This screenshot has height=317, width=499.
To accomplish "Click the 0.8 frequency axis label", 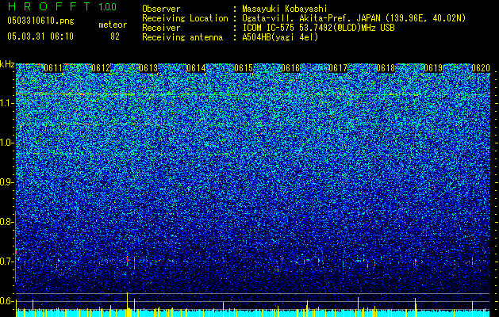I will click(x=6, y=222).
